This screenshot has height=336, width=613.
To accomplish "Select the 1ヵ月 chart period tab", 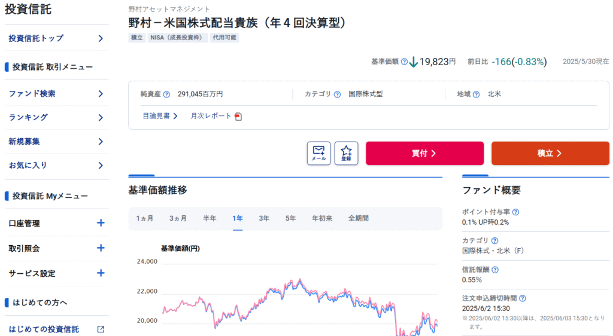I will point(145,219).
